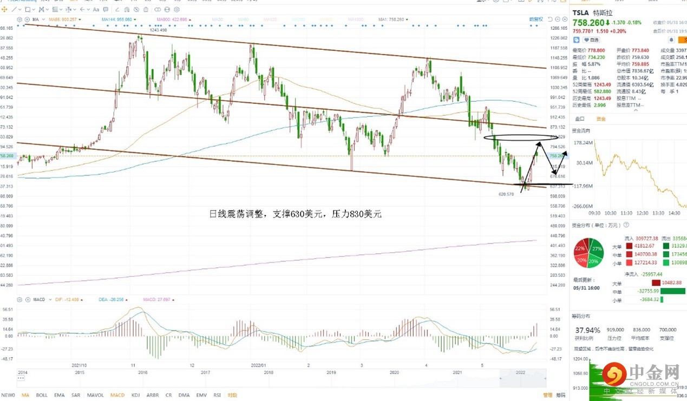Image resolution: width=687 pixels, height=401 pixels.
Task: Set a price alert with bell icon
Action: pos(672,40)
